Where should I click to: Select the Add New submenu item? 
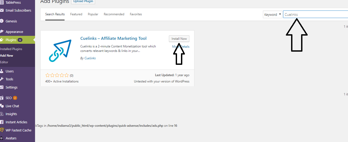pyautogui.click(x=7, y=56)
